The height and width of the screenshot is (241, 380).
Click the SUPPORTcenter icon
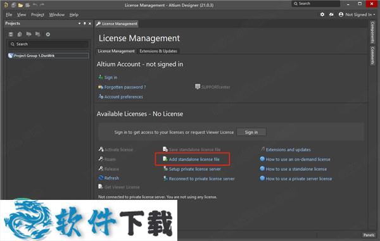(x=198, y=87)
